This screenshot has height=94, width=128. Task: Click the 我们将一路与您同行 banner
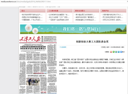click(73, 29)
